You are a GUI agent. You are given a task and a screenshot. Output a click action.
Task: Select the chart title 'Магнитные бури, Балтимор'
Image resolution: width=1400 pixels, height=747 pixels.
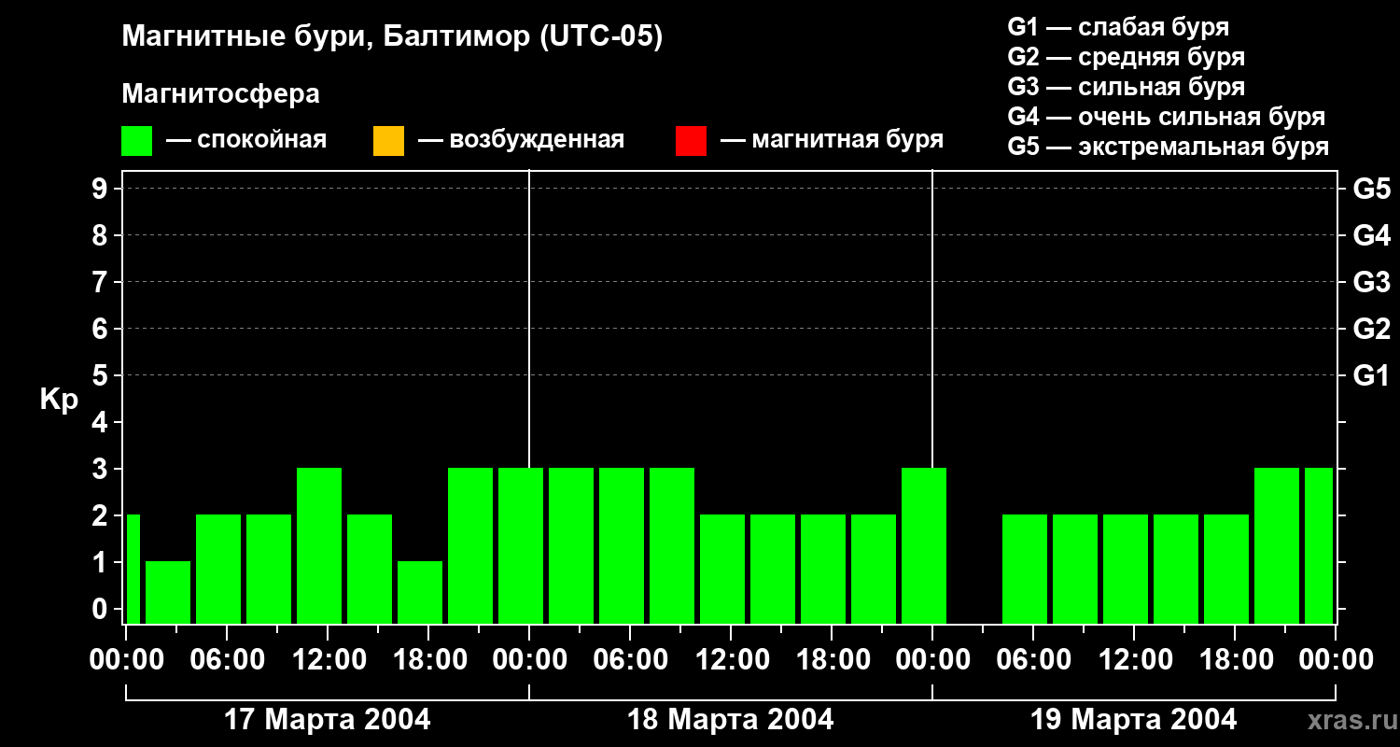[x=392, y=37]
